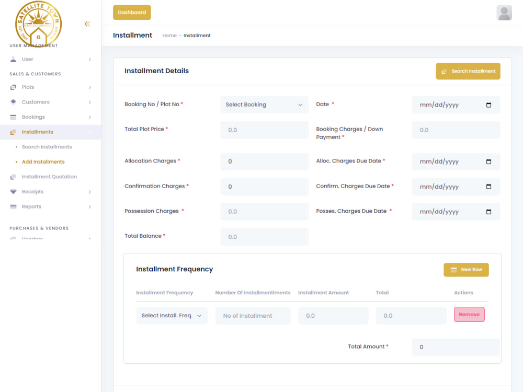Click the Satellite Town logo
The height and width of the screenshot is (392, 523).
pyautogui.click(x=38, y=24)
